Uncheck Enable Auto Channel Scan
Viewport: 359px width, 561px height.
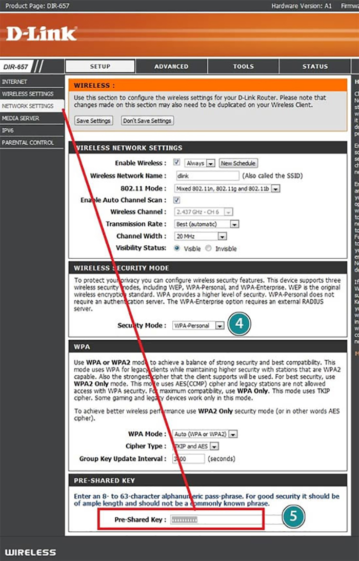click(x=177, y=200)
